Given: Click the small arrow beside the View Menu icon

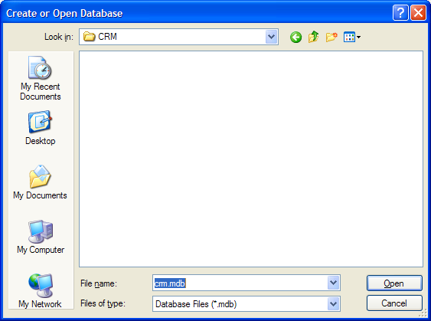Looking at the screenshot, I should tap(359, 37).
